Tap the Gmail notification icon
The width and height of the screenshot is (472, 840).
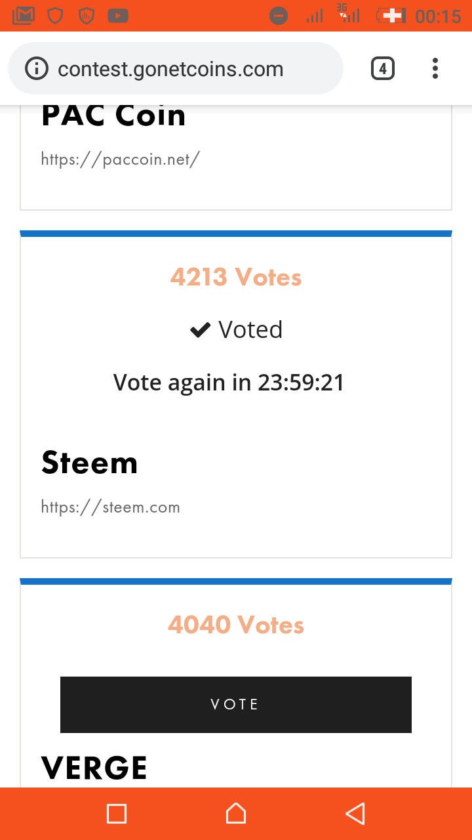click(24, 15)
